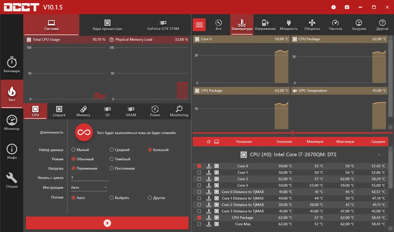Sort by Максимум column header
The height and width of the screenshot is (232, 394).
(x=345, y=142)
